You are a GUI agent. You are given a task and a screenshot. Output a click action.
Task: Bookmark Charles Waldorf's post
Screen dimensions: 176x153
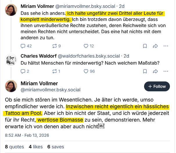coord(145,71)
